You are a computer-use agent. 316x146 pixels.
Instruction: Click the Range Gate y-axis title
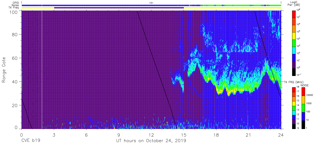(4, 70)
